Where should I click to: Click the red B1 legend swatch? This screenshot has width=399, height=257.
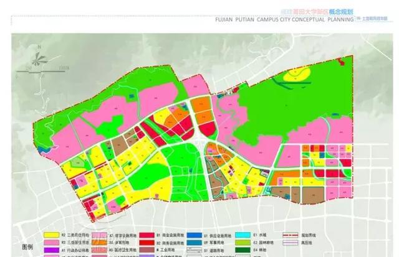[x=147, y=235]
